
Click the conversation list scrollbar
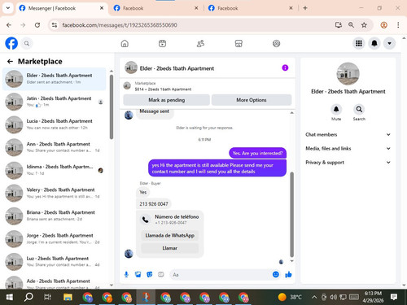tap(112, 107)
